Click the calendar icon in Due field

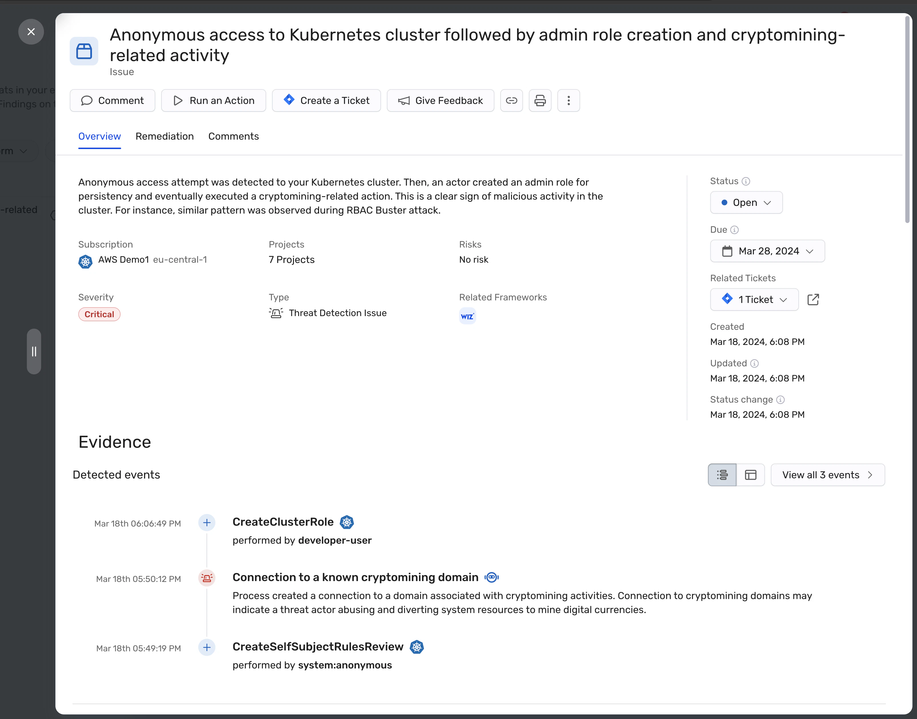(727, 251)
